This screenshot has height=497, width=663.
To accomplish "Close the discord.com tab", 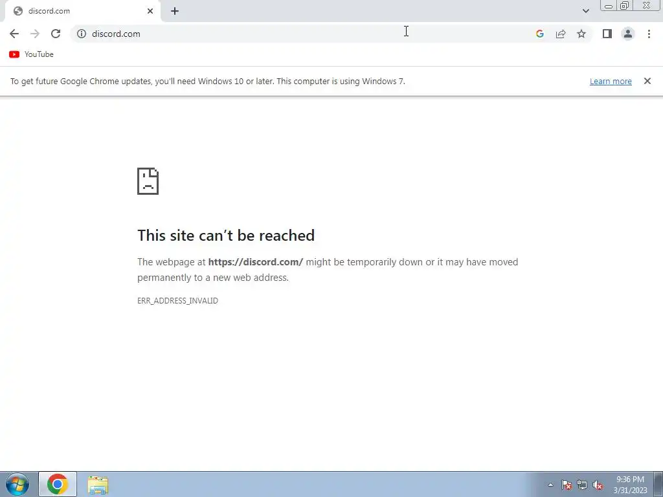I will click(150, 11).
